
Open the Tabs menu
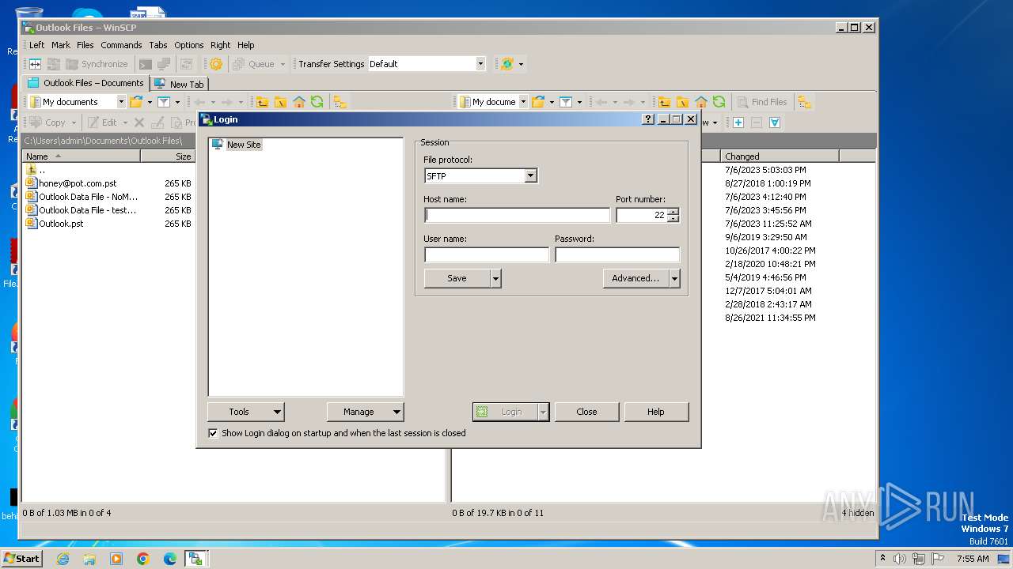(x=158, y=45)
